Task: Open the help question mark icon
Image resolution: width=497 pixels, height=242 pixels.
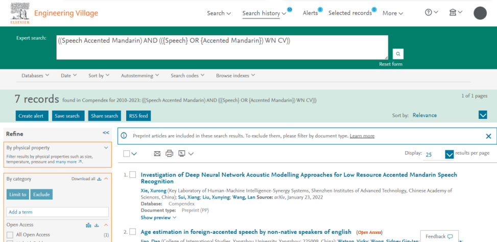Action: tap(429, 12)
